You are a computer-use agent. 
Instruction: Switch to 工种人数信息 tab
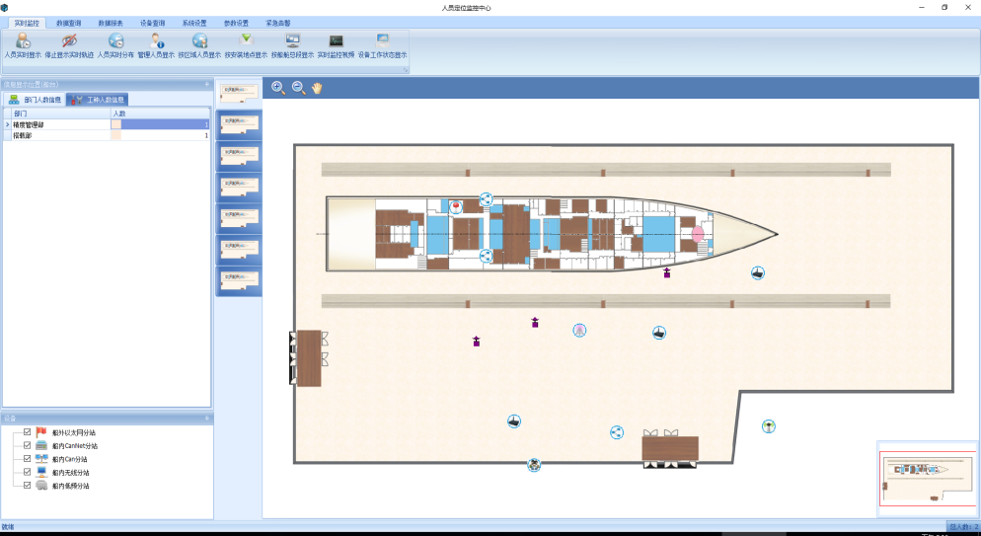(x=98, y=100)
